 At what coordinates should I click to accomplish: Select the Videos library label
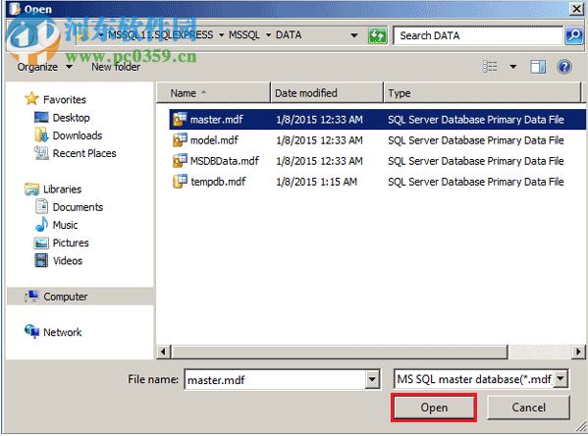[68, 261]
